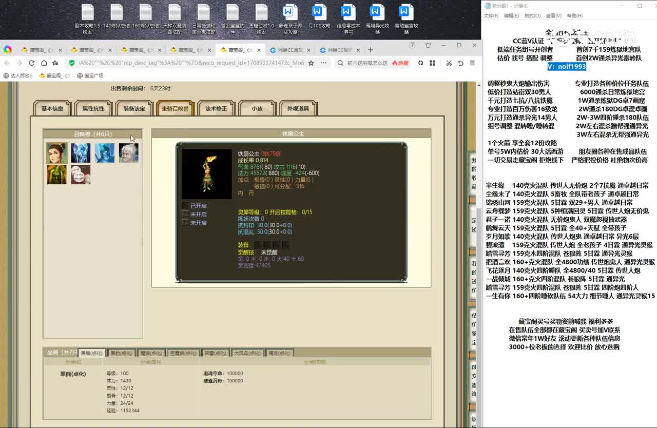Open the browser hamburger menu

click(472, 63)
